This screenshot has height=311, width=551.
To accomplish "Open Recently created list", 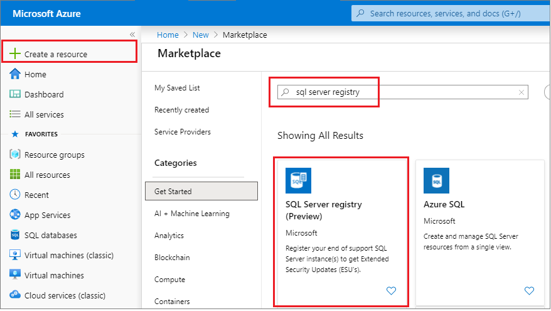I will [181, 110].
